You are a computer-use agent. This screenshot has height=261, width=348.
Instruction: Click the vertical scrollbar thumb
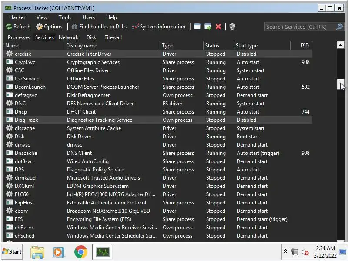[x=341, y=84]
